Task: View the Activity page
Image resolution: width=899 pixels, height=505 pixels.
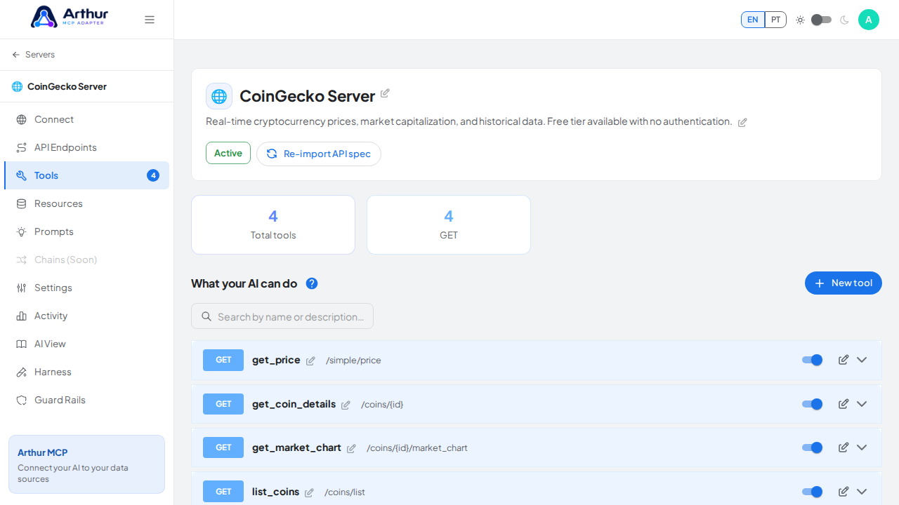Action: (x=87, y=316)
